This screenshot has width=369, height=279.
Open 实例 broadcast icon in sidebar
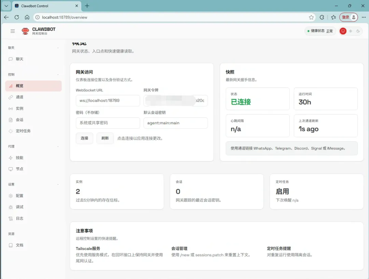click(x=11, y=108)
